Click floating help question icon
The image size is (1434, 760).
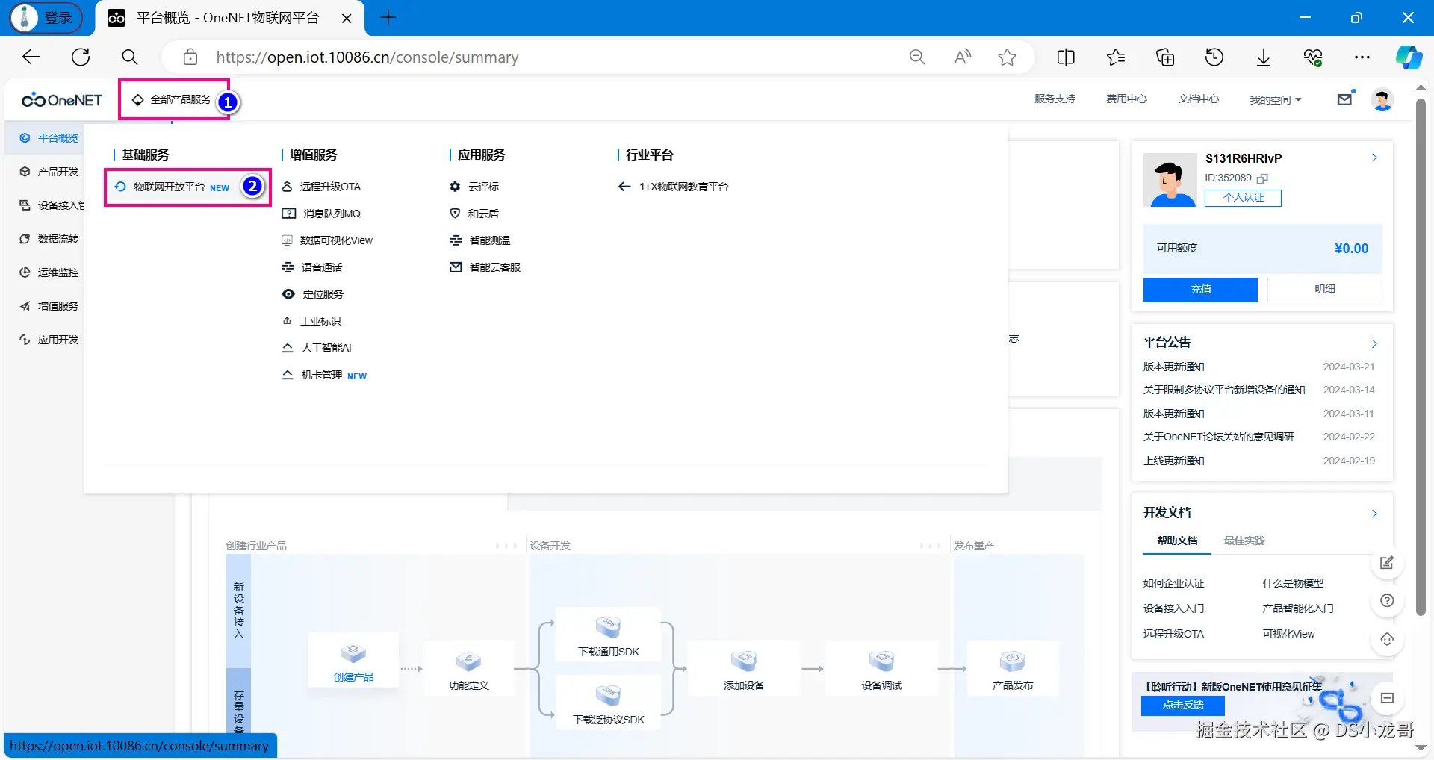point(1387,601)
